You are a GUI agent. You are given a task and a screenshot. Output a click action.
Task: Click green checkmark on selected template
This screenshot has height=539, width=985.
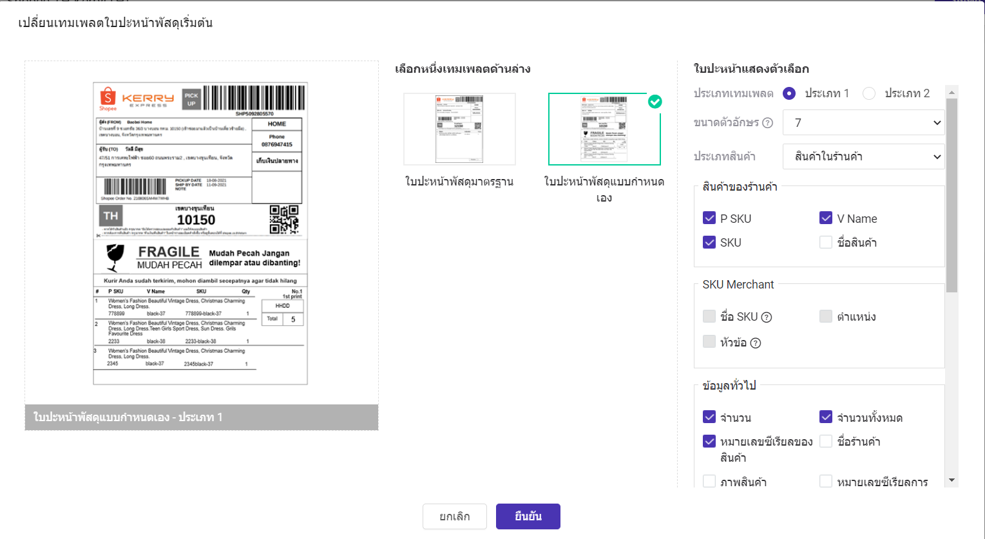[x=655, y=102]
